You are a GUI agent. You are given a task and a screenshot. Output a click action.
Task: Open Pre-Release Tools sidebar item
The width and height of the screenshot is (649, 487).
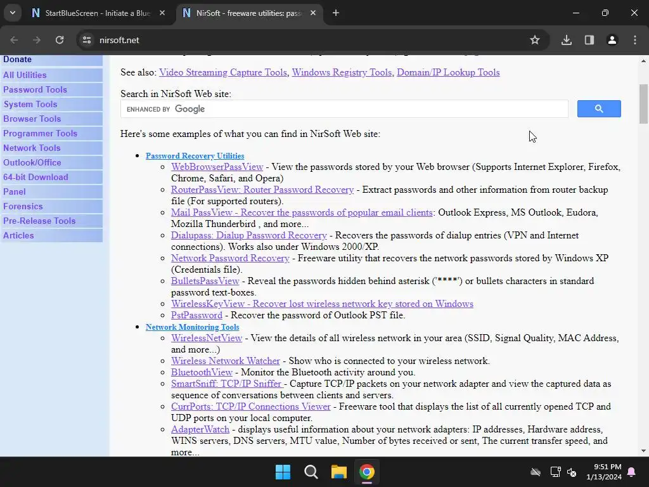tap(39, 221)
